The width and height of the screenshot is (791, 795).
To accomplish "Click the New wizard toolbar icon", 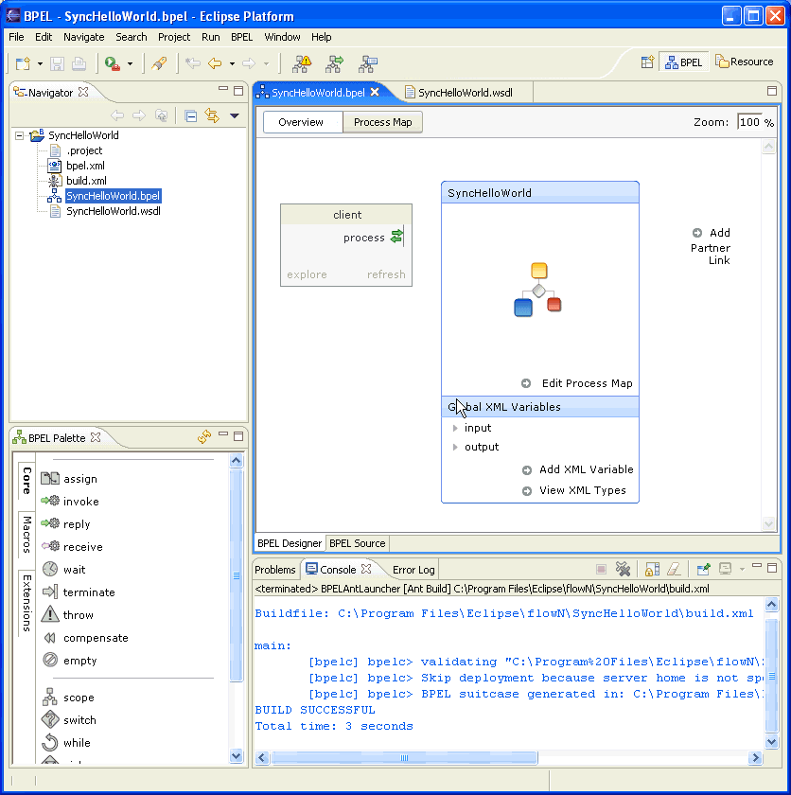I will tap(23, 63).
